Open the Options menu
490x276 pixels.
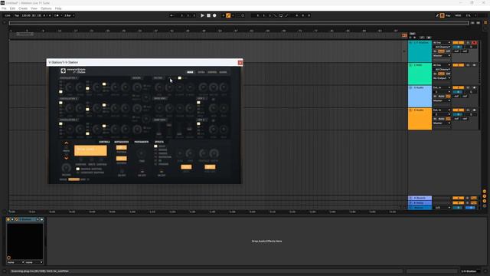(x=46, y=8)
